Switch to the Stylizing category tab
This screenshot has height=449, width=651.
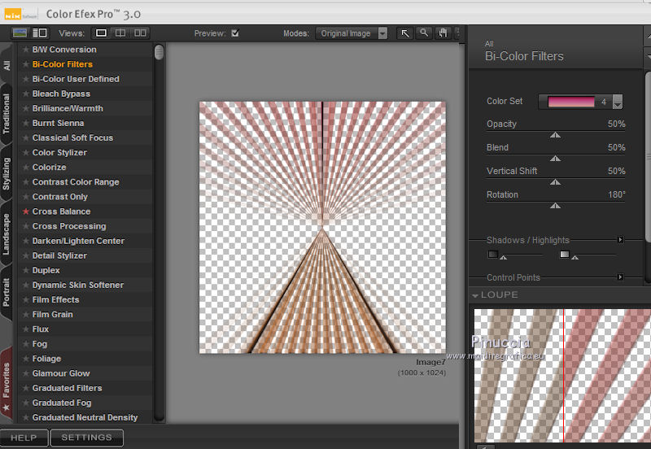(x=7, y=173)
